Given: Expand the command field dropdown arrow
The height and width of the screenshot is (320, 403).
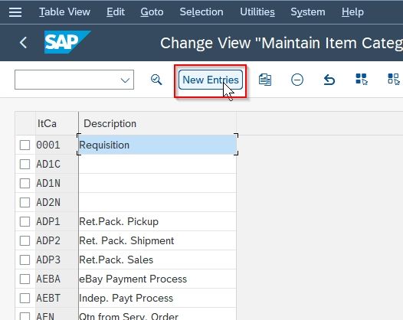Looking at the screenshot, I should point(125,80).
